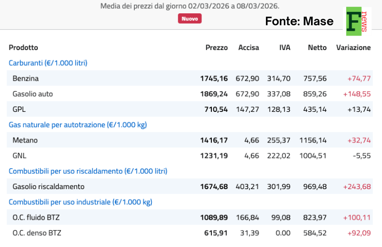This screenshot has width=382, height=247.
Task: Click the Prezzo column header
Action: pyautogui.click(x=216, y=48)
